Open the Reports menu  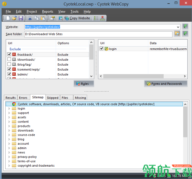click(x=48, y=12)
